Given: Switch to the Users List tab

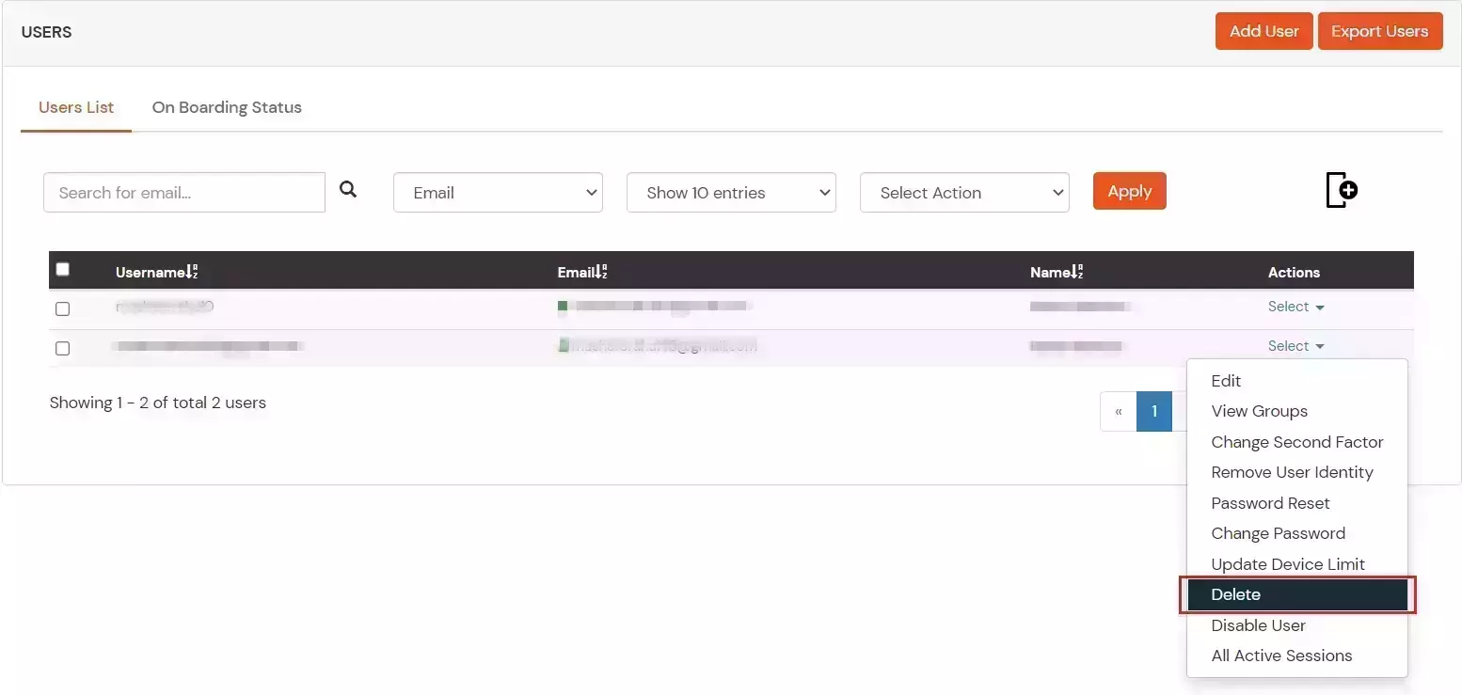Looking at the screenshot, I should click(x=76, y=107).
